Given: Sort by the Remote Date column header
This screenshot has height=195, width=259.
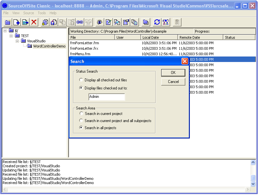Looking at the screenshot, I should (200, 37).
